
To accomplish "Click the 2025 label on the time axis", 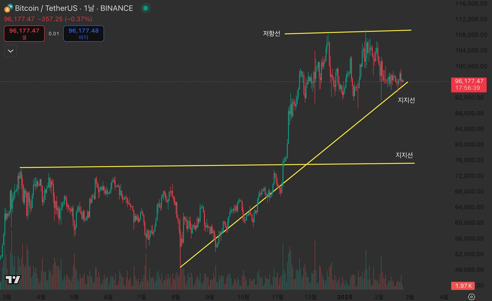I will [344, 297].
